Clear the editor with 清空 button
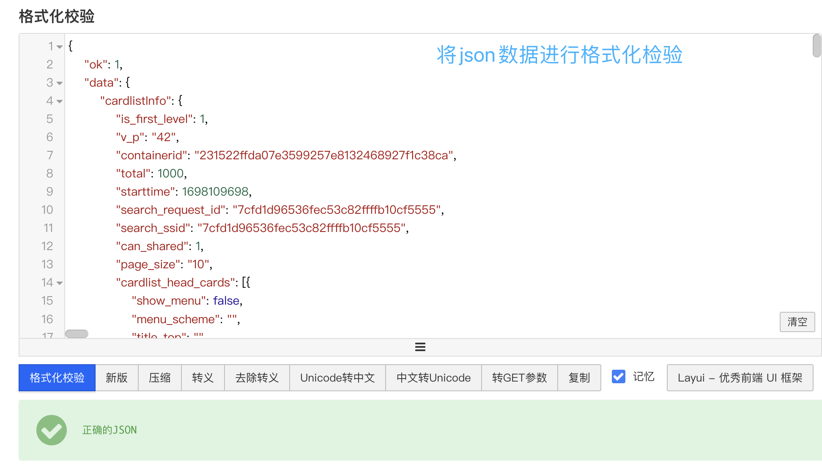 click(797, 322)
